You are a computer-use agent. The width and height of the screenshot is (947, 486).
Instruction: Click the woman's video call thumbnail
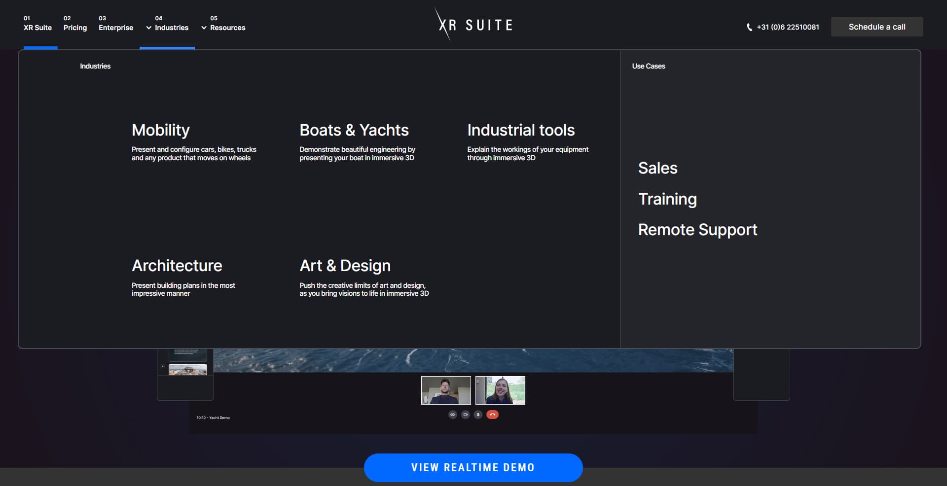pyautogui.click(x=500, y=390)
